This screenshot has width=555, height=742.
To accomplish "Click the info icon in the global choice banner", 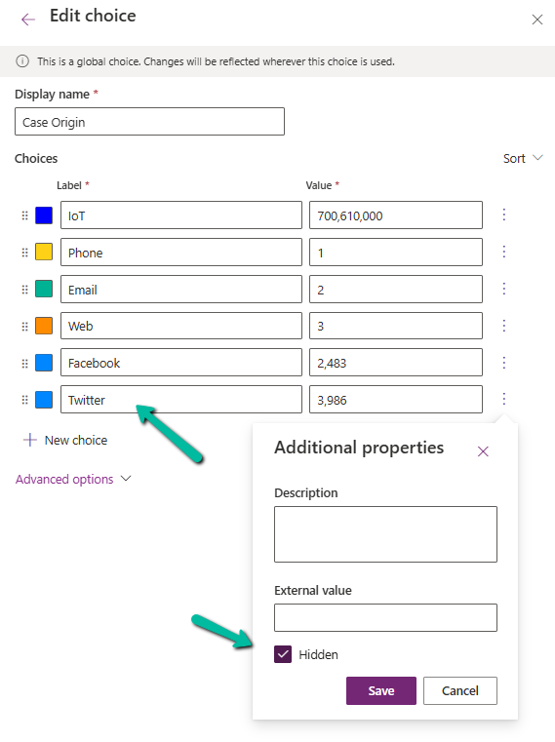I will 22,61.
